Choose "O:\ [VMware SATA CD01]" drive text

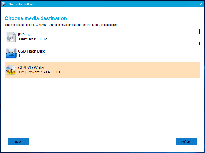coord(40,72)
